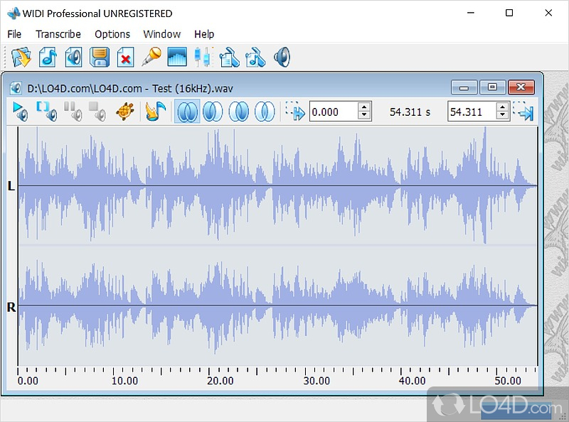The image size is (569, 422).
Task: Open the Transcribe menu
Action: 58,34
